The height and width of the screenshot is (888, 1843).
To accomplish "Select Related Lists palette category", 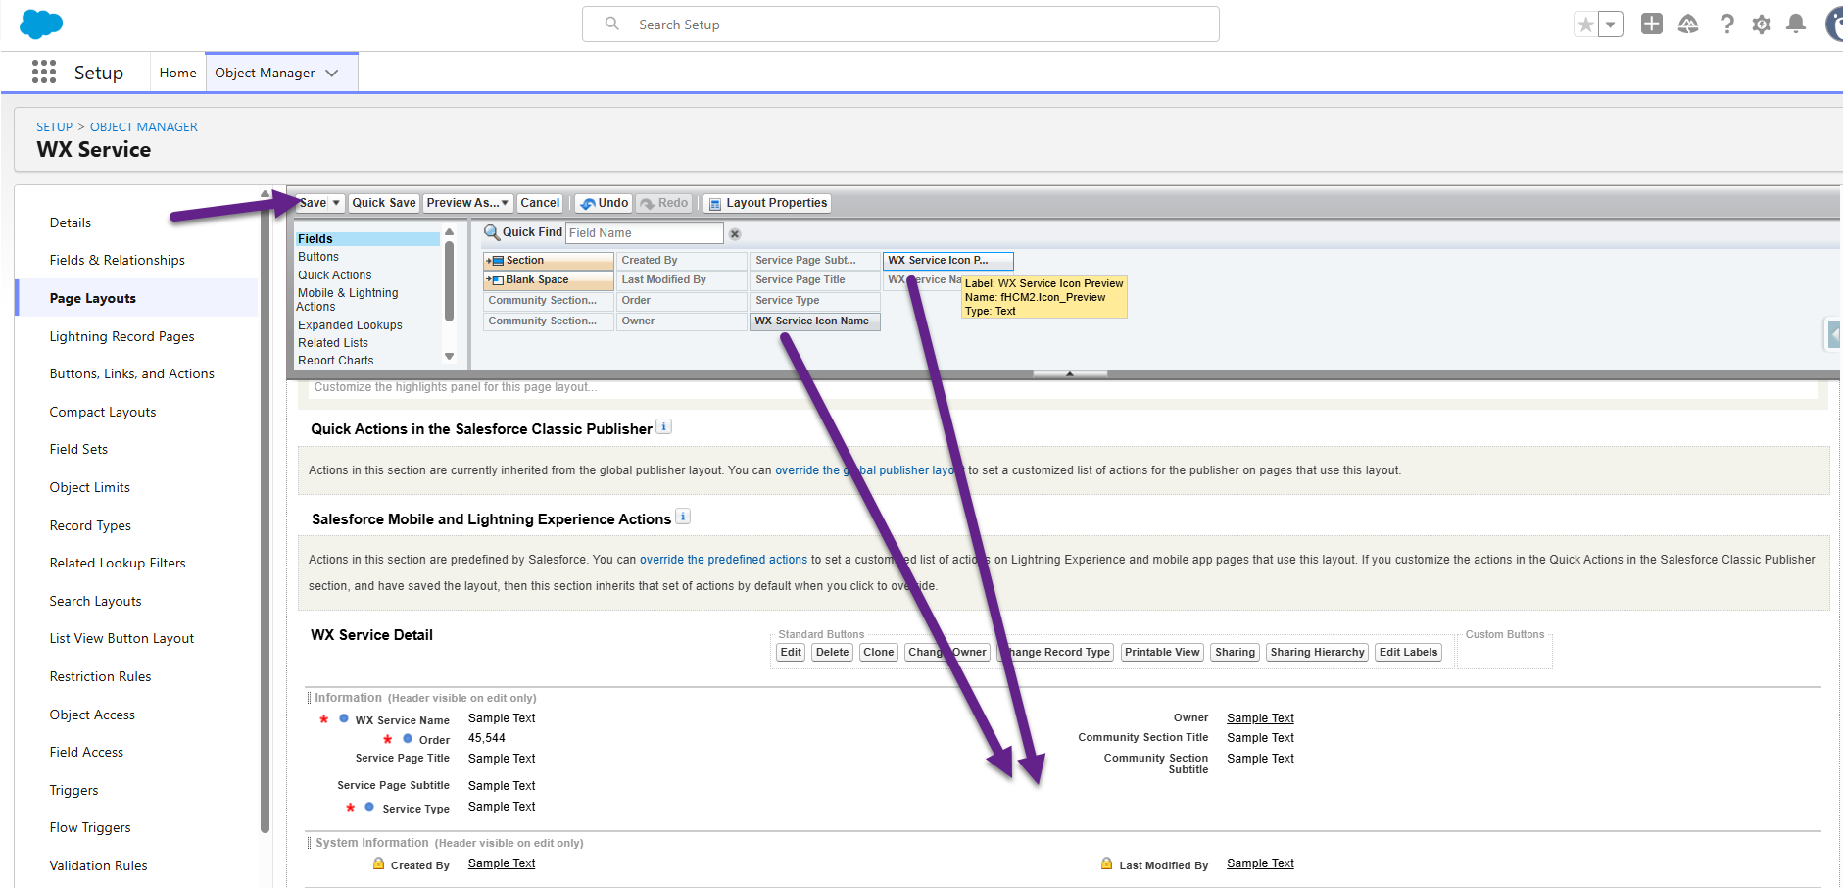I will click(x=333, y=343).
